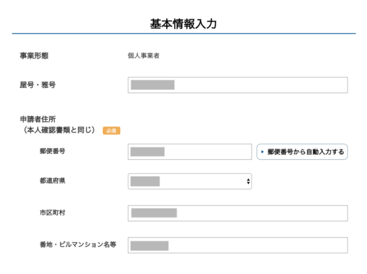Click the 都道府県 field label
Viewport: 367px width, 274px height.
click(53, 181)
